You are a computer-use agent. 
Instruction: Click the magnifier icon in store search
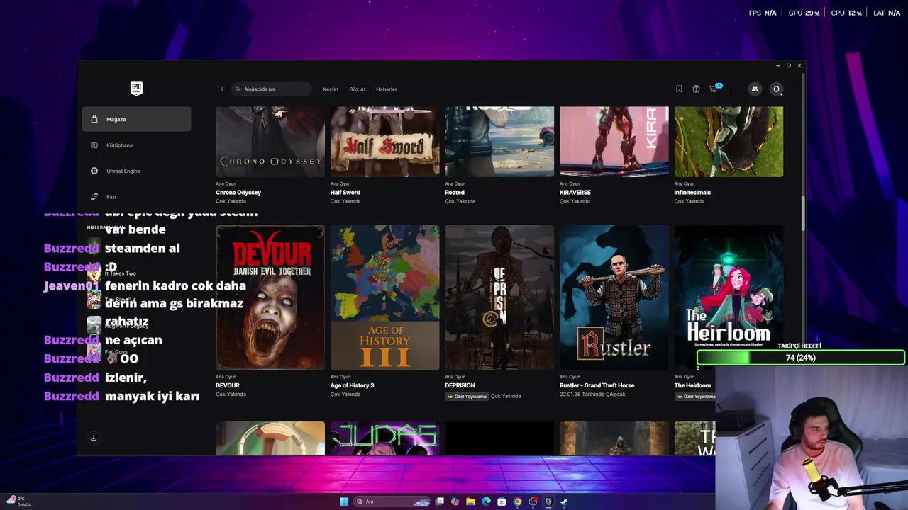pos(238,89)
